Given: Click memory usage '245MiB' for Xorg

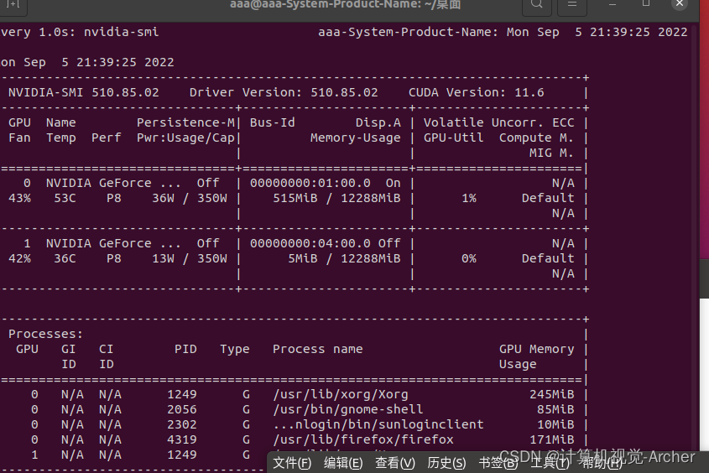Looking at the screenshot, I should [x=551, y=394].
